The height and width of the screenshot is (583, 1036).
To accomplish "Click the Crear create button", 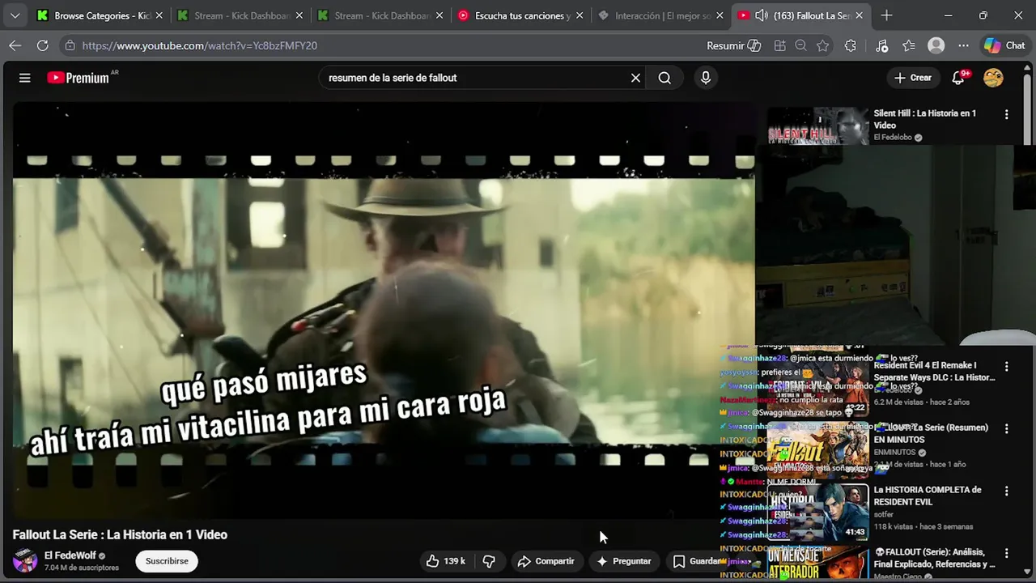I will coord(913,78).
